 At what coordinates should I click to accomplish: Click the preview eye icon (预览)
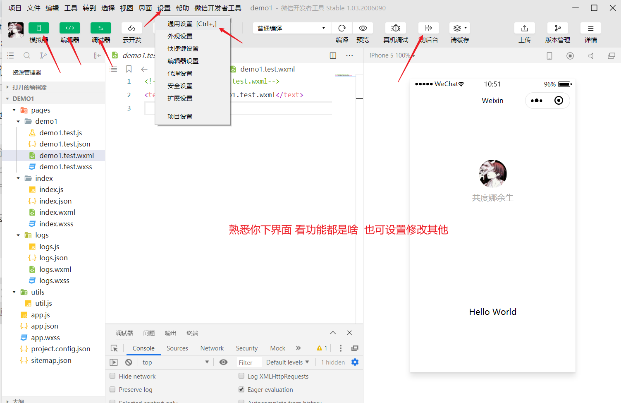point(363,28)
